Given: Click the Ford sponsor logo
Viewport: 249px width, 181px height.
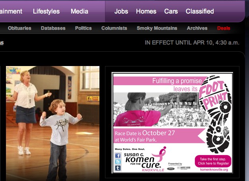Looking at the screenshot, I should [170, 168].
